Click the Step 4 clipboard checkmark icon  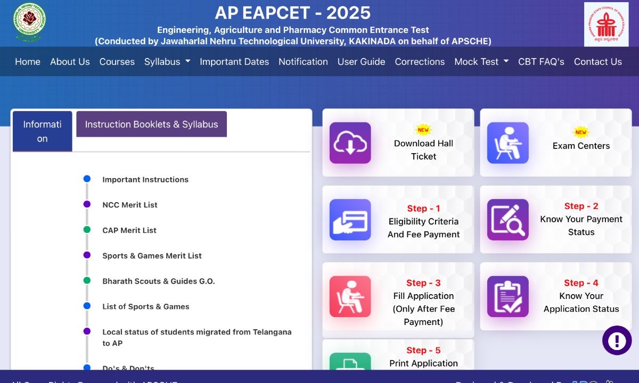pos(507,296)
